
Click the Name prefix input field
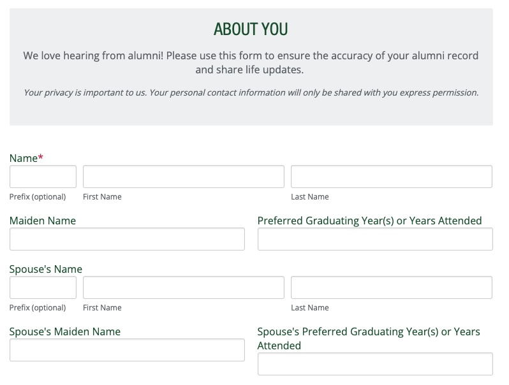point(43,177)
